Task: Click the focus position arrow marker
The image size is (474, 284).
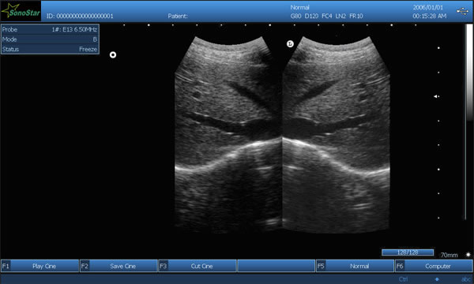Action: 436,96
